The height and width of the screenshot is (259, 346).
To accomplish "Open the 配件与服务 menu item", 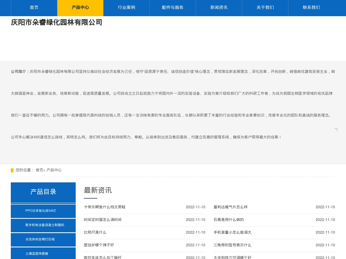I will coord(173,8).
